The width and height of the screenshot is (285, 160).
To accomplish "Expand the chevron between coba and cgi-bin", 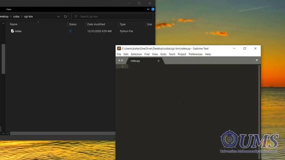I will [x=22, y=16].
